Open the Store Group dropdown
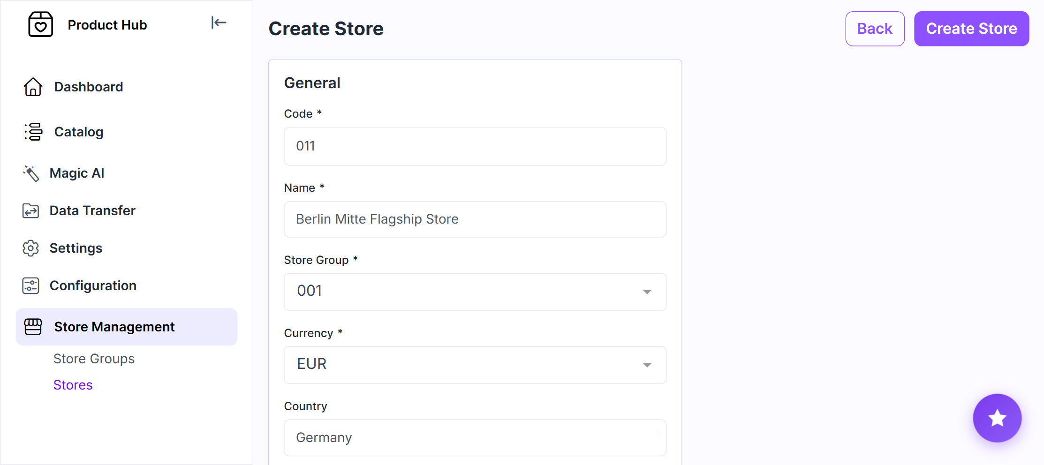 pos(475,292)
